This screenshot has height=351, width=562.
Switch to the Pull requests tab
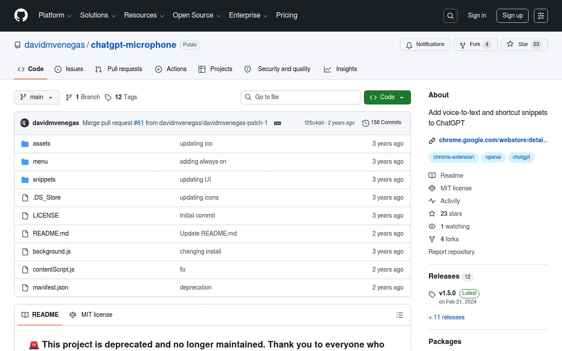coord(119,69)
